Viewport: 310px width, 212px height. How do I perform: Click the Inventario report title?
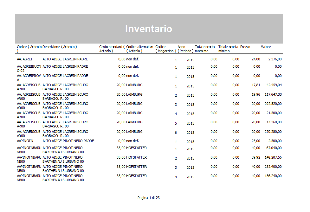[x=148, y=29]
